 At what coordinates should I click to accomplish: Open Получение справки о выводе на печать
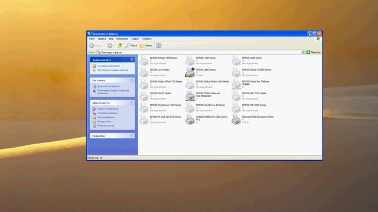pyautogui.click(x=113, y=92)
